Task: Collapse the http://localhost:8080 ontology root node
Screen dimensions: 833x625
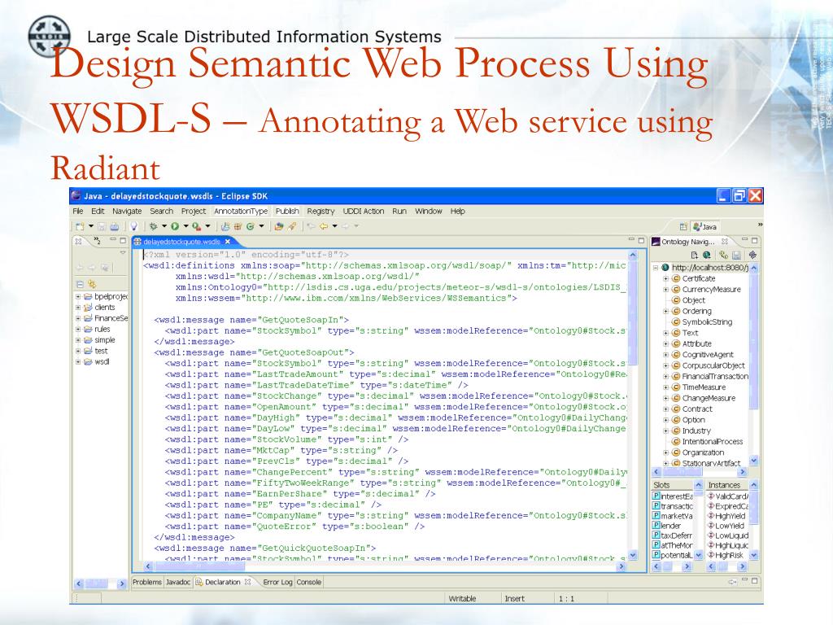Action: tap(656, 268)
